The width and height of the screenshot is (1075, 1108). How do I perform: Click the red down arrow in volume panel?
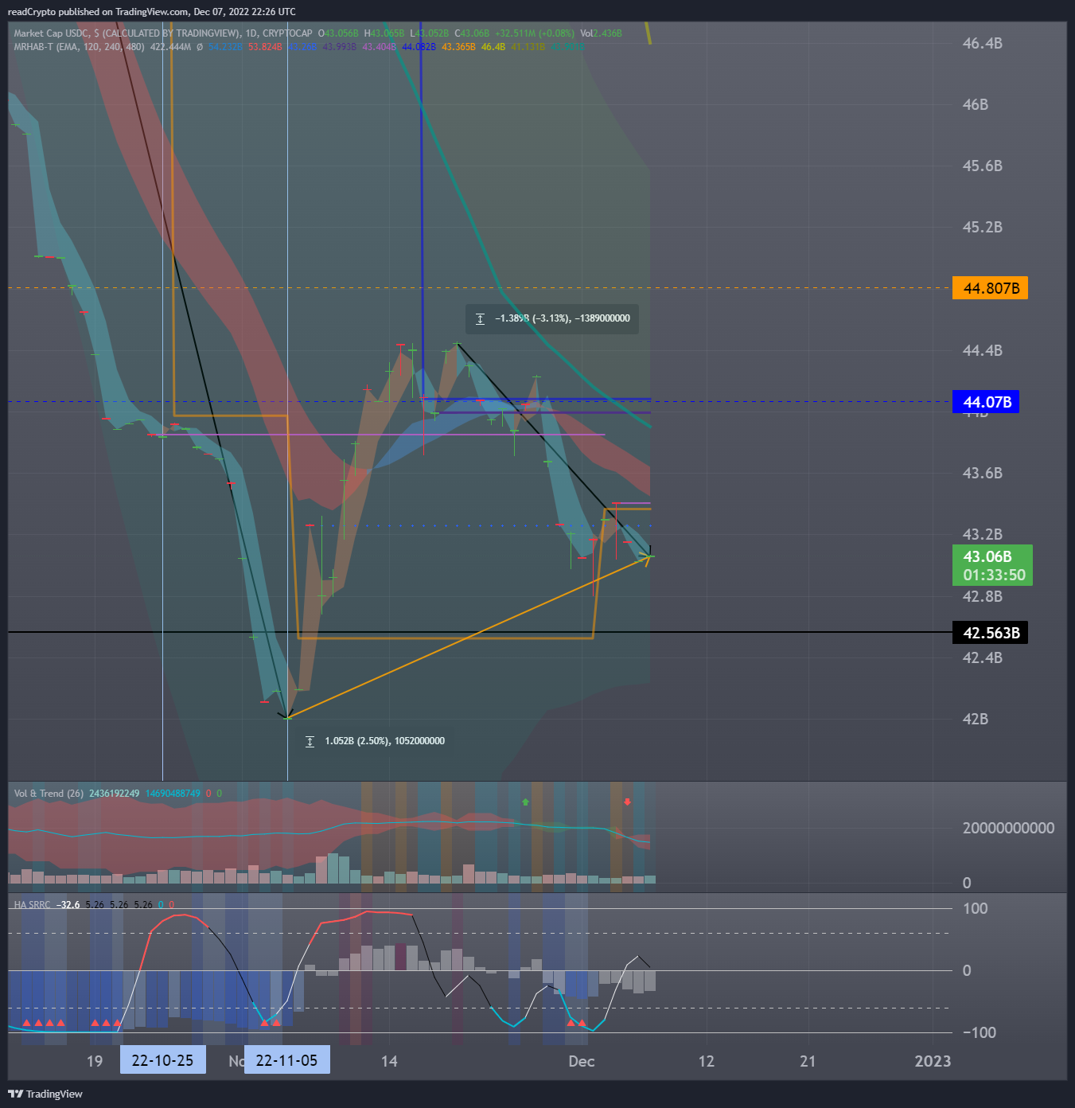pyautogui.click(x=627, y=802)
